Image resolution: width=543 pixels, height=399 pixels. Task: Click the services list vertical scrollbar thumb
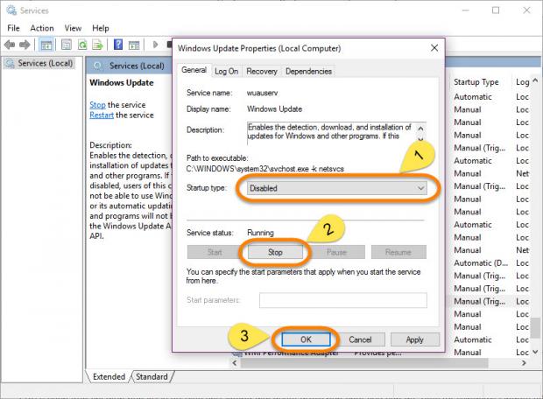(535, 328)
